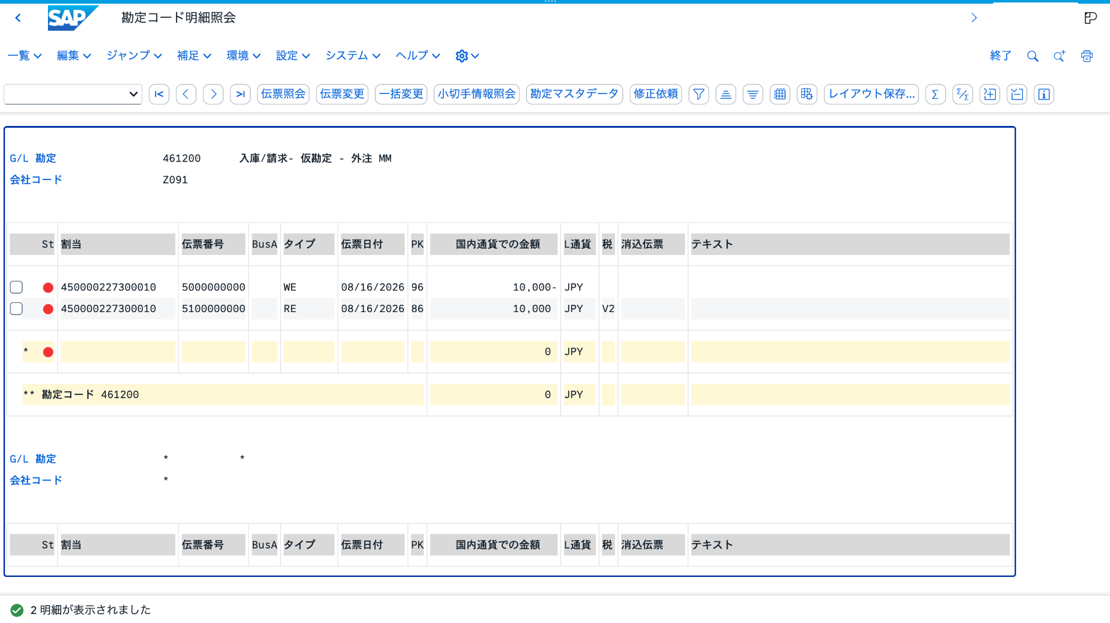Expand the 補足 menu

194,56
